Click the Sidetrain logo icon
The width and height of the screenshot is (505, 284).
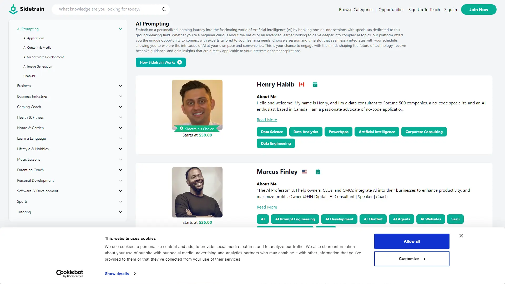coord(13,9)
